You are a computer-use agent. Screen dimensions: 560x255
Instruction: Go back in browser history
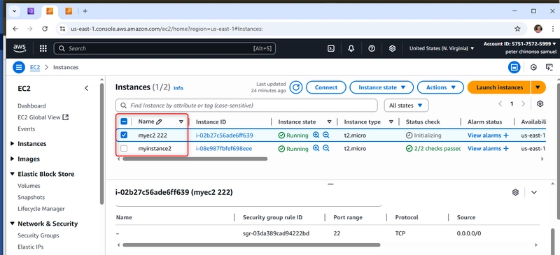click(15, 29)
